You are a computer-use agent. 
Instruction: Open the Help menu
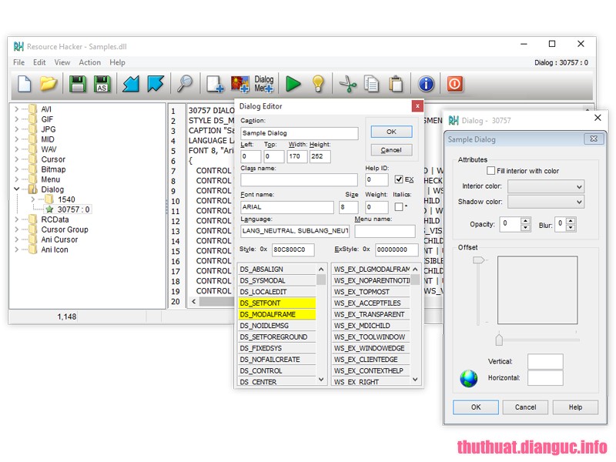tap(117, 62)
